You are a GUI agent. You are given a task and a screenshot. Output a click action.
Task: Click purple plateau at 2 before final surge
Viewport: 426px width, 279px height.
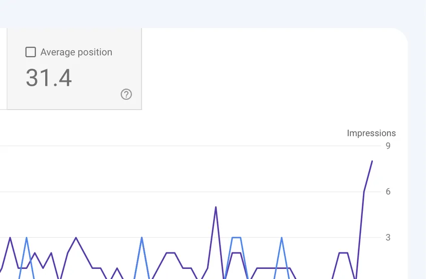[x=343, y=253]
